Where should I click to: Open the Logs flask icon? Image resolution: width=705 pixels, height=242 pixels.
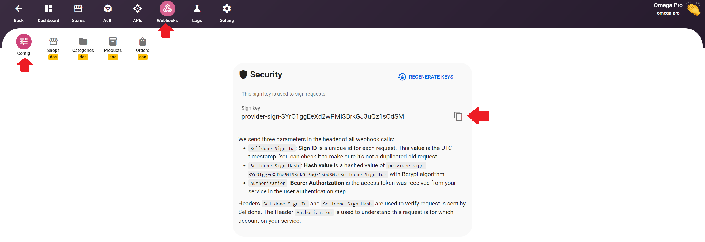point(197,9)
